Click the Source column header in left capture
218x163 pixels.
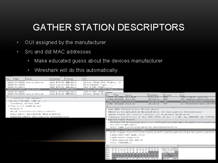(37, 79)
